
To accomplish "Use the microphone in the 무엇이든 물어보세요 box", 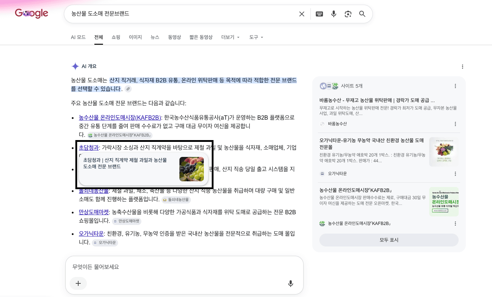I will 291,284.
